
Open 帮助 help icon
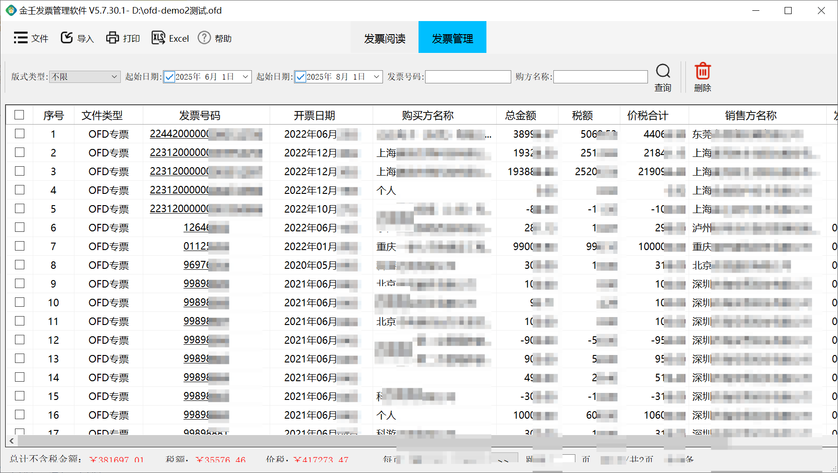[204, 38]
